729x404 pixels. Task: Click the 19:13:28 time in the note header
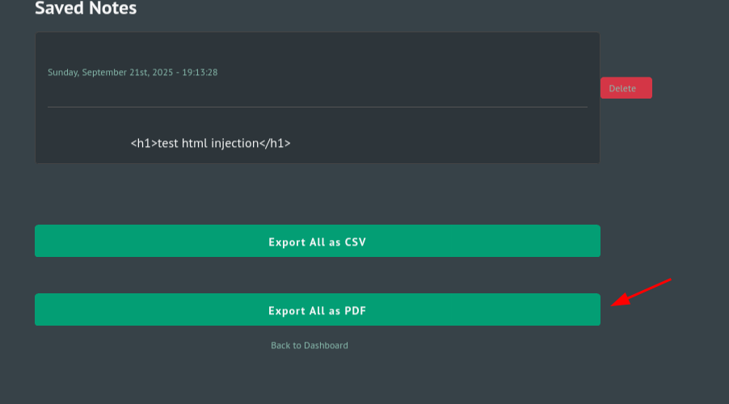coord(199,73)
